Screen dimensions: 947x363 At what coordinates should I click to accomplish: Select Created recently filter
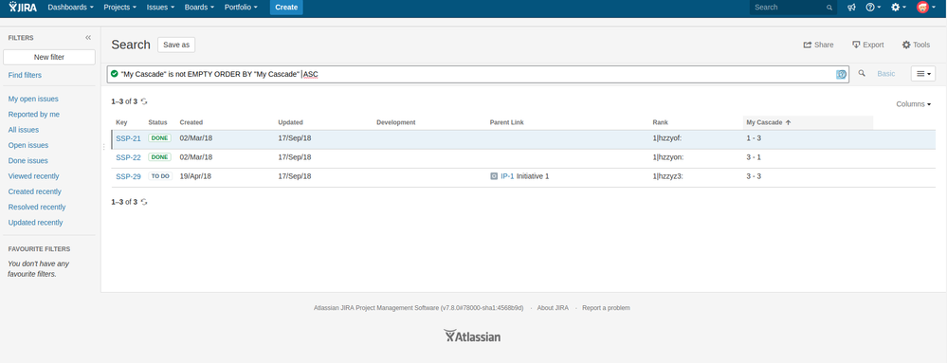coord(34,191)
